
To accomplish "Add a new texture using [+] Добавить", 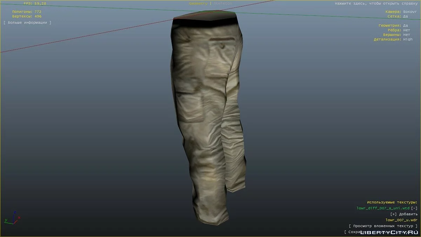I will (403, 214).
